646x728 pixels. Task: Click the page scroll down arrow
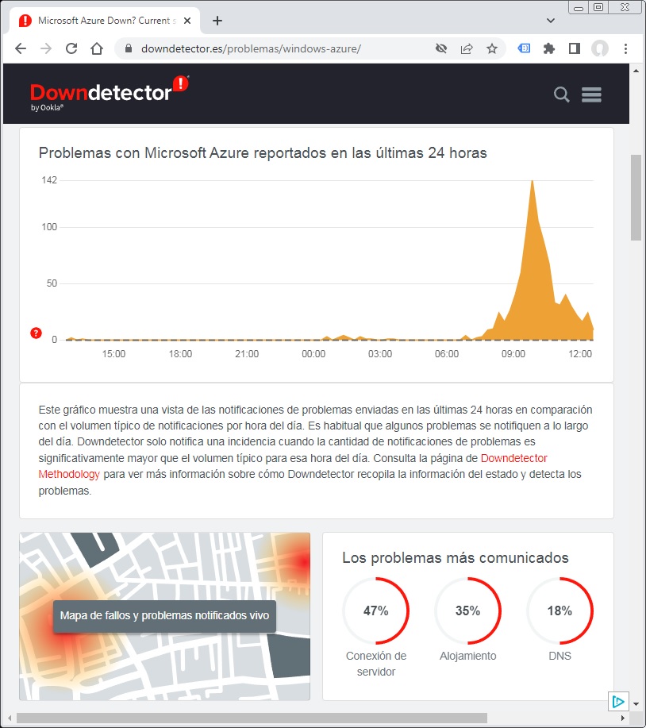(636, 703)
